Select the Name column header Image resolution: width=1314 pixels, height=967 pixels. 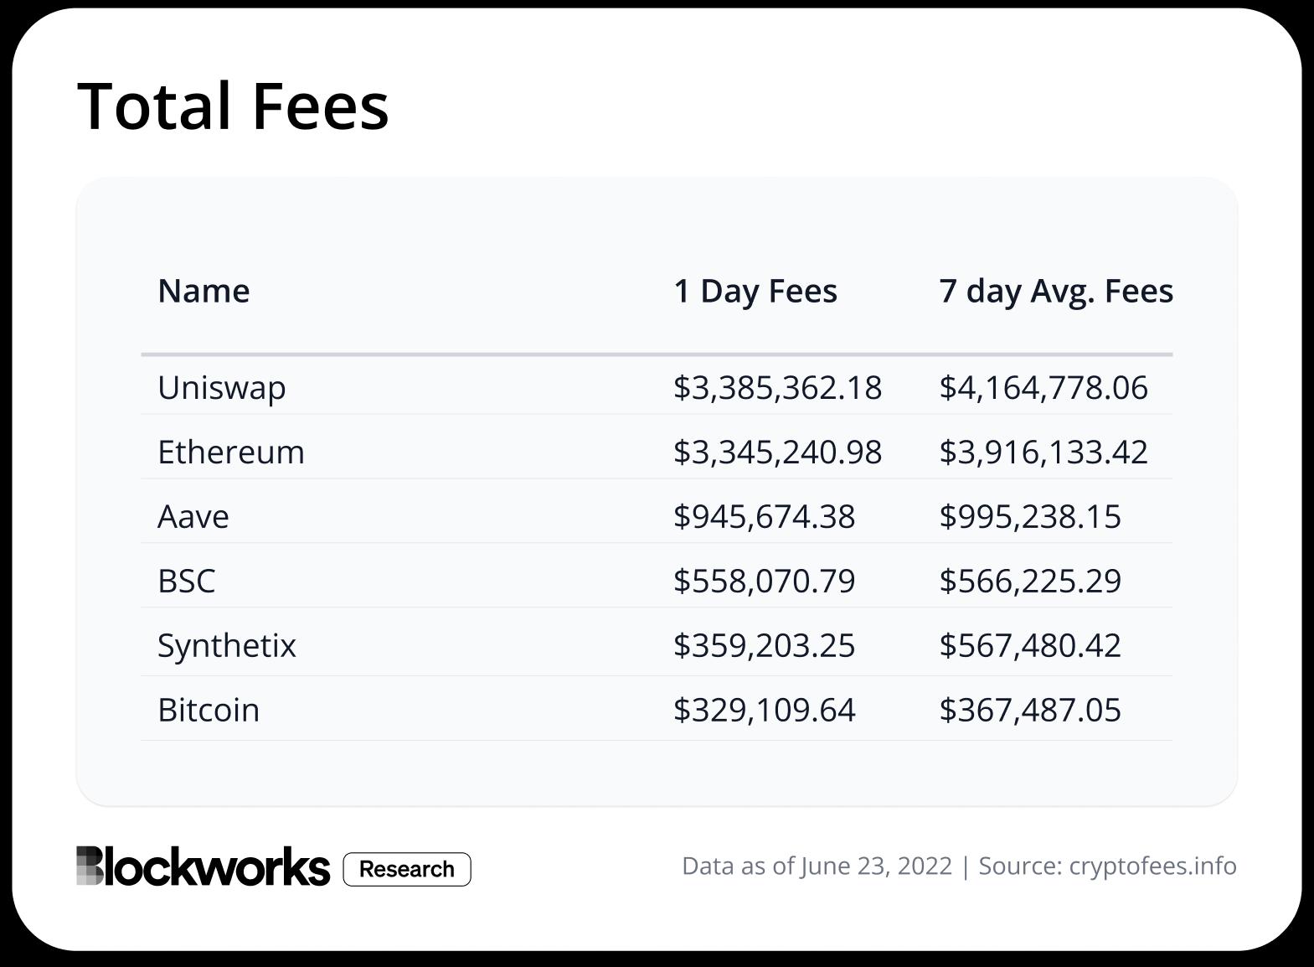pyautogui.click(x=204, y=291)
